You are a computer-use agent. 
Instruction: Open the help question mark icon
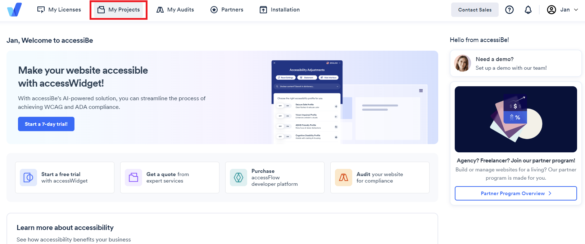tap(509, 10)
